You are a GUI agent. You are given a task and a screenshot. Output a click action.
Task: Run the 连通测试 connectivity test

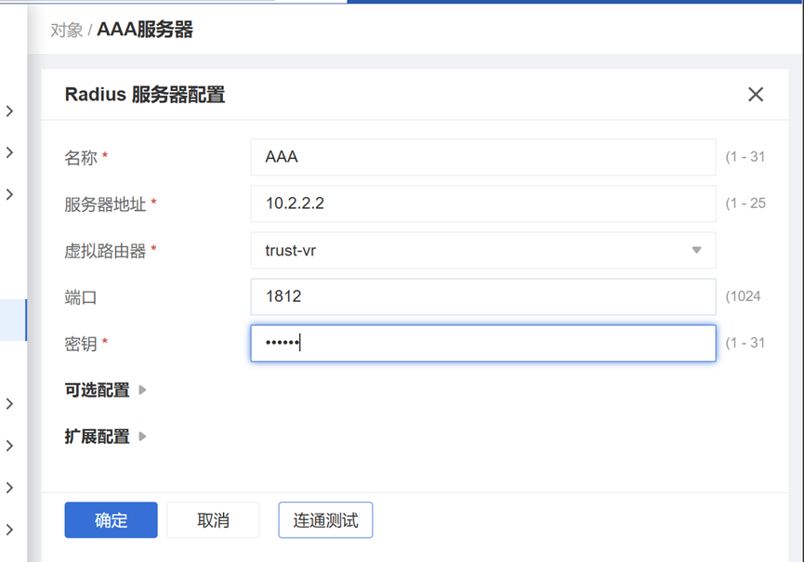[325, 520]
